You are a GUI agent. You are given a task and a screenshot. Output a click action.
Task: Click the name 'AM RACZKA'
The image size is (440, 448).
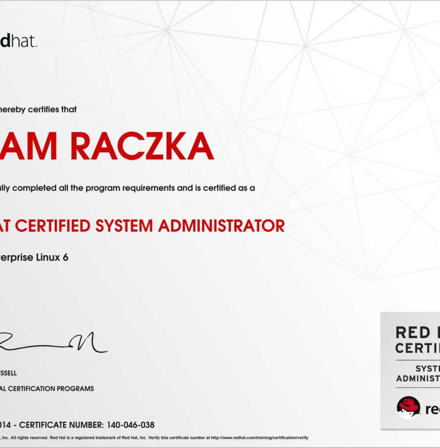coord(106,146)
